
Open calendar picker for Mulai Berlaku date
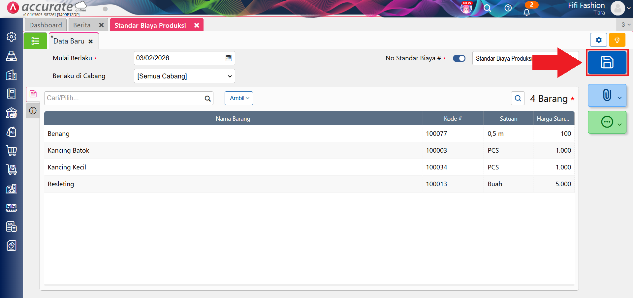[x=228, y=58]
